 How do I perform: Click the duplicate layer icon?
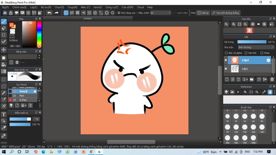click(259, 79)
